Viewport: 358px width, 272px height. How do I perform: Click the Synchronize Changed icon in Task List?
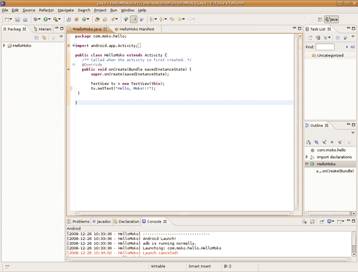tap(318, 38)
